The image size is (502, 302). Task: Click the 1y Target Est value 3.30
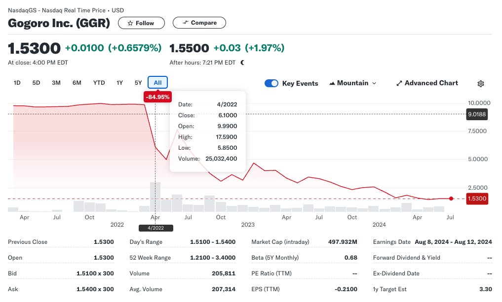point(486,289)
